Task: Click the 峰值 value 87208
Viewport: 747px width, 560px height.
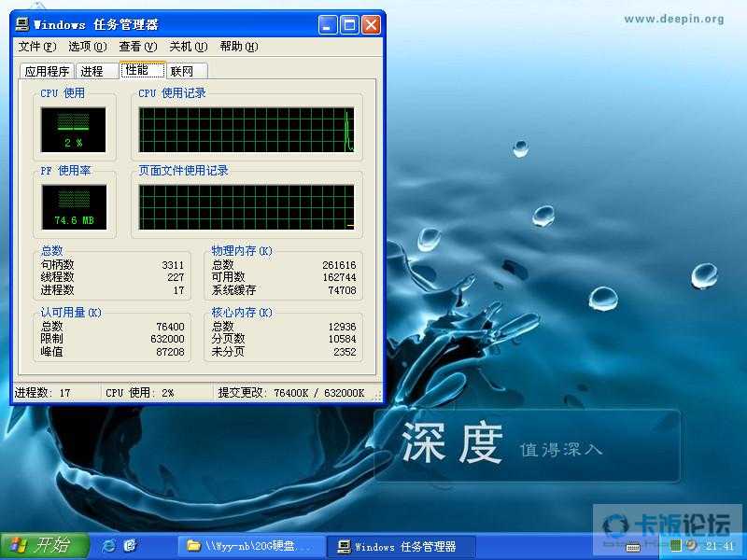Action: [170, 352]
